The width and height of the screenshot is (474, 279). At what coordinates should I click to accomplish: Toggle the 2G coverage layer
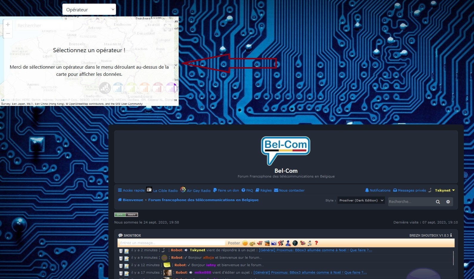tap(118, 88)
